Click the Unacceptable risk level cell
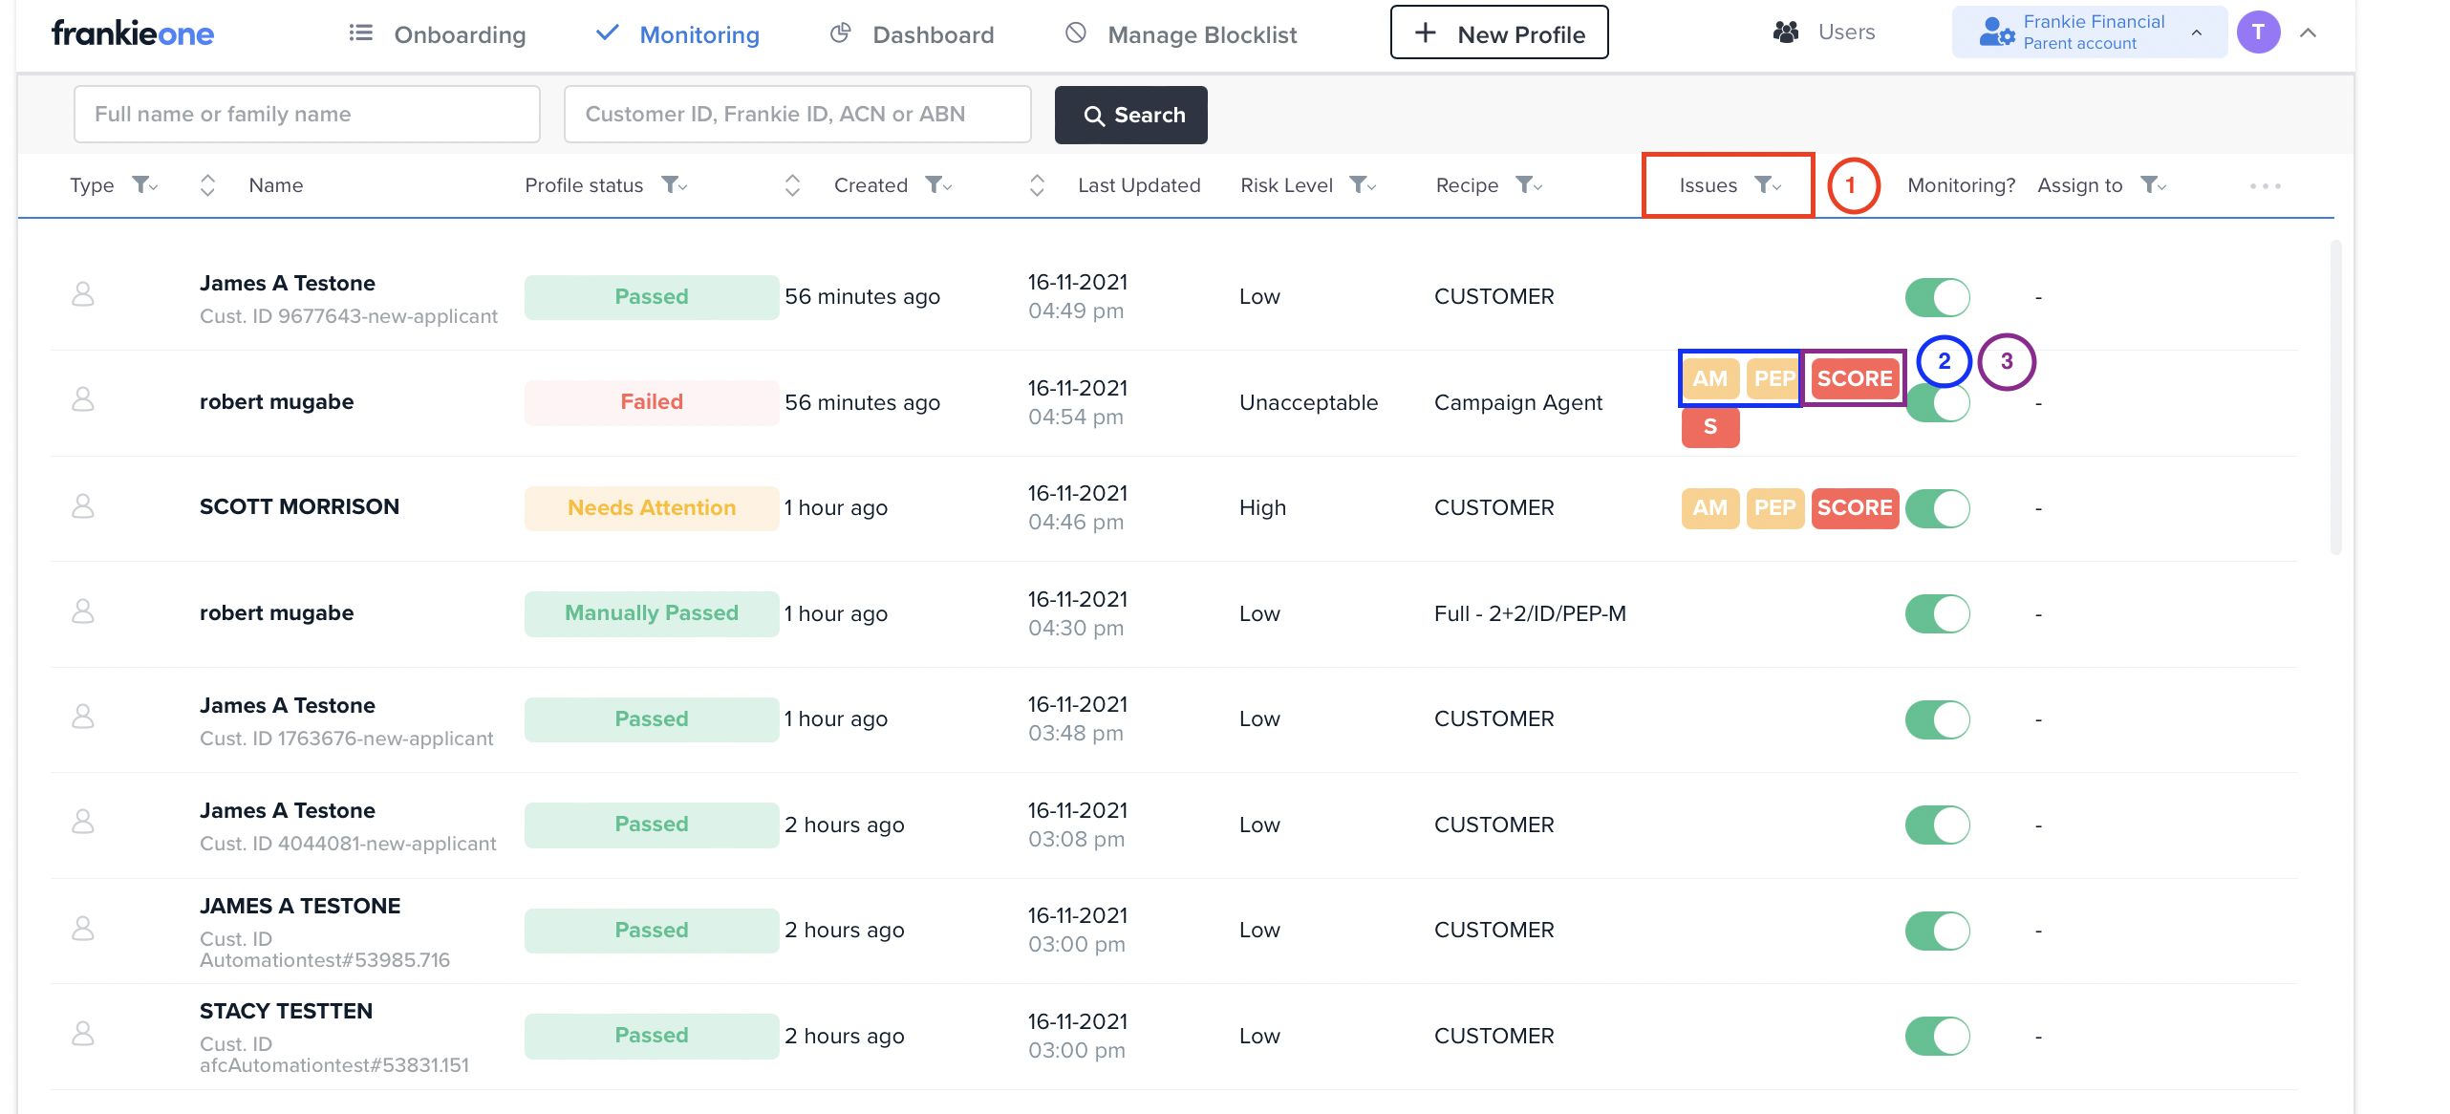 (x=1308, y=402)
